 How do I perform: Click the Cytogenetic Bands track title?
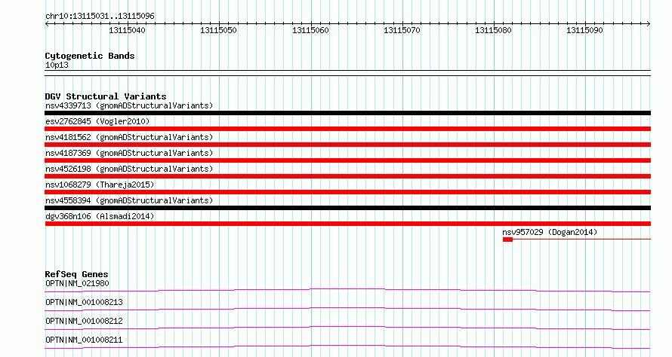(90, 56)
